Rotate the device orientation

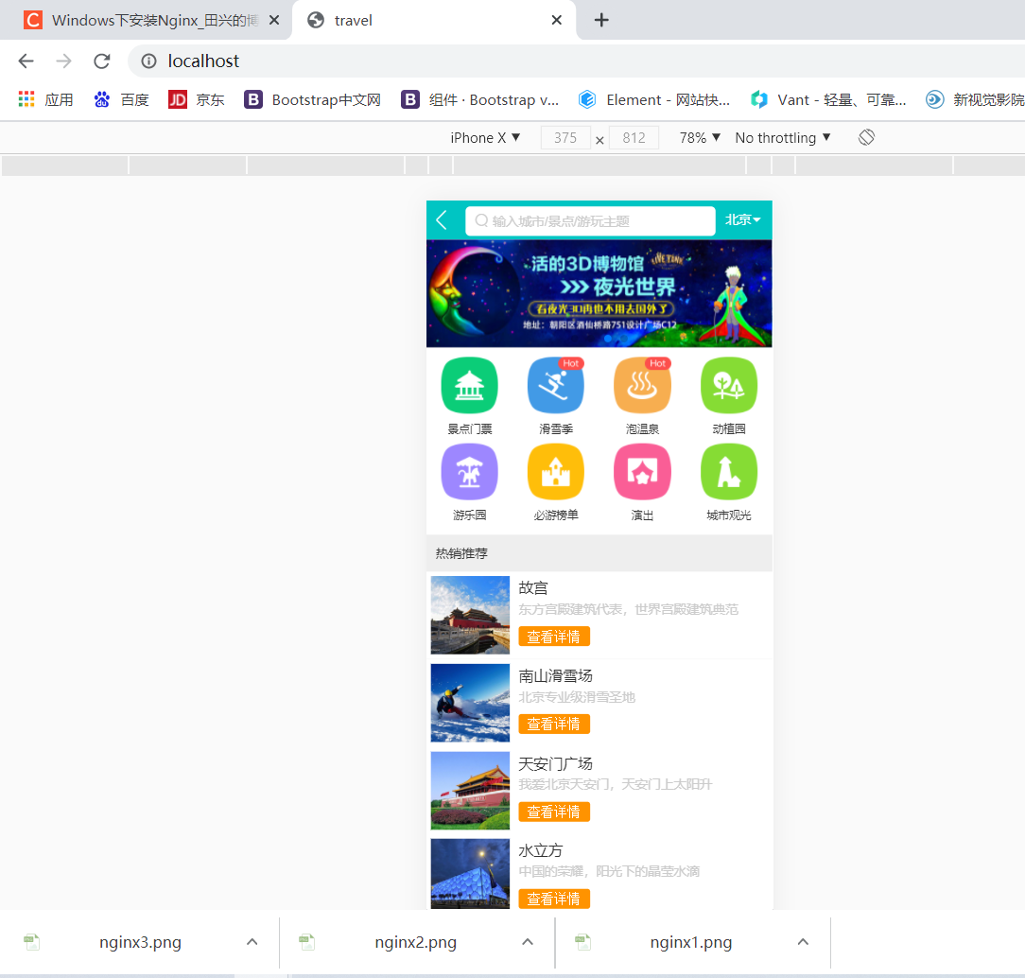pyautogui.click(x=866, y=137)
